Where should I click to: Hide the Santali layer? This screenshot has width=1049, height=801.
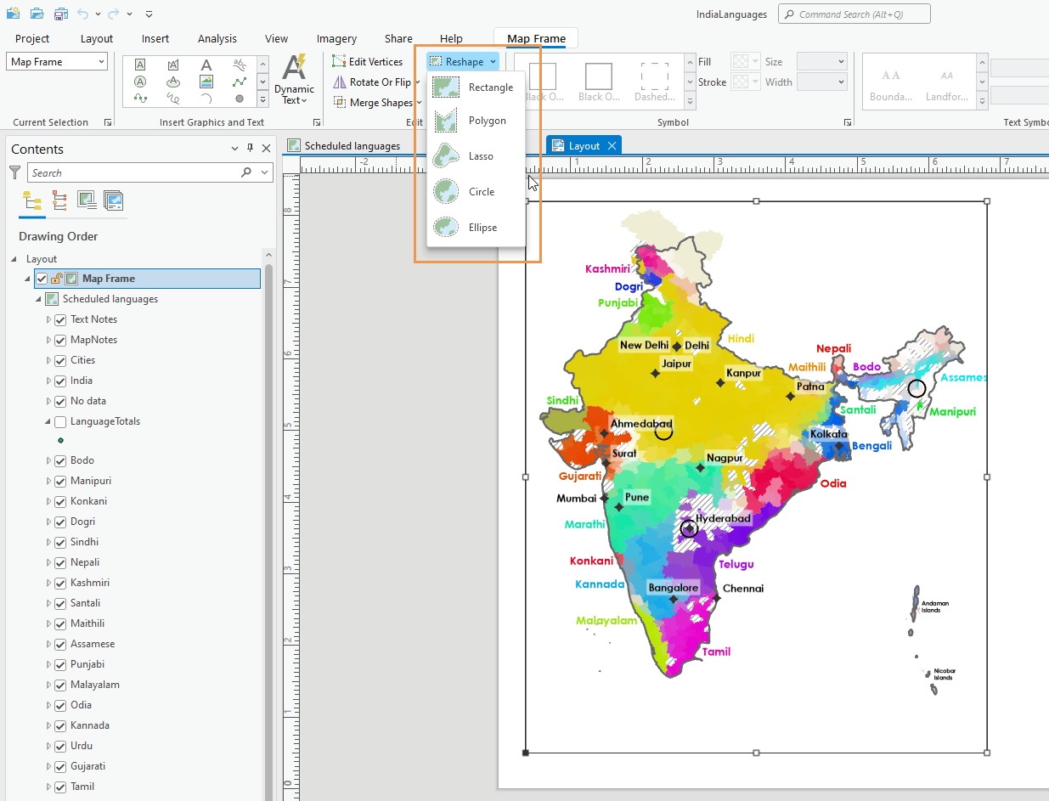tap(59, 602)
